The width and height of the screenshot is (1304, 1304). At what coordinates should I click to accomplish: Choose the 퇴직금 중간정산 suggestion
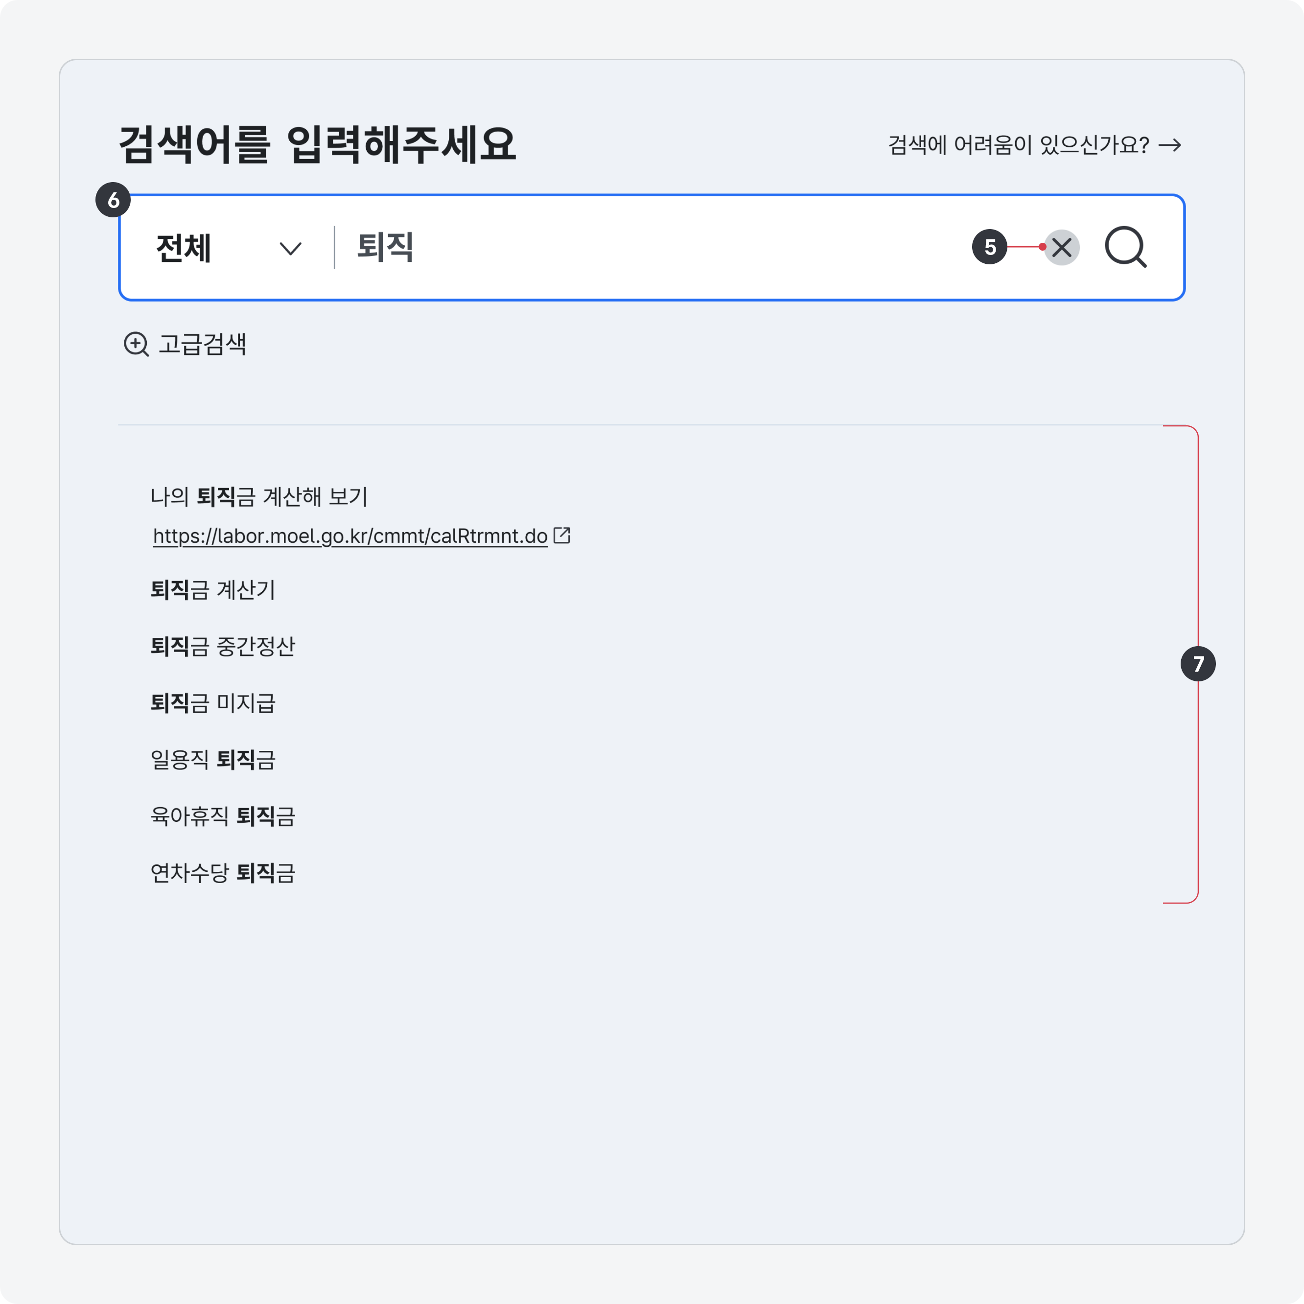tap(223, 647)
